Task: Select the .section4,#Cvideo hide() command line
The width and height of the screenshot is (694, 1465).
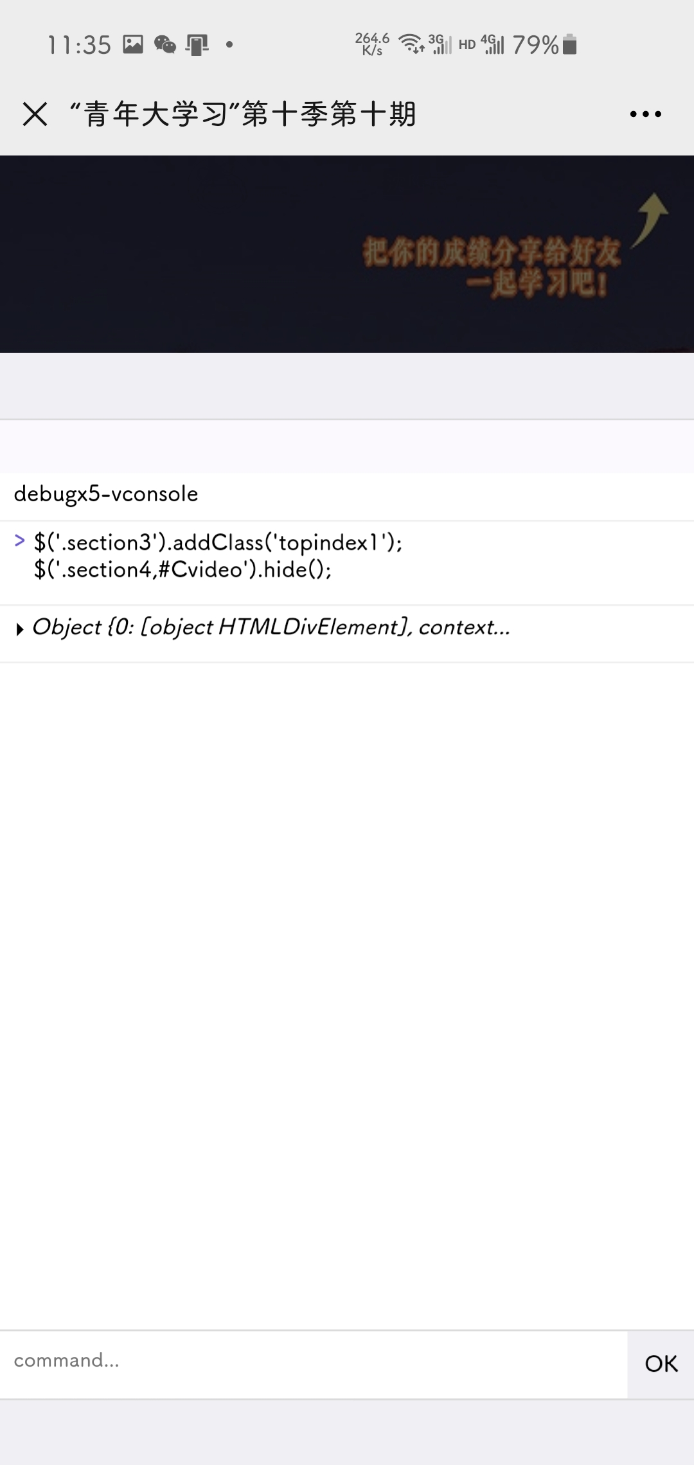Action: 182,569
